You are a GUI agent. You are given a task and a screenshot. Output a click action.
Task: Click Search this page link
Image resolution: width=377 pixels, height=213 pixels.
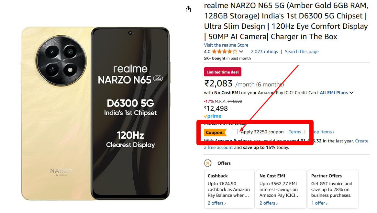tap(302, 51)
